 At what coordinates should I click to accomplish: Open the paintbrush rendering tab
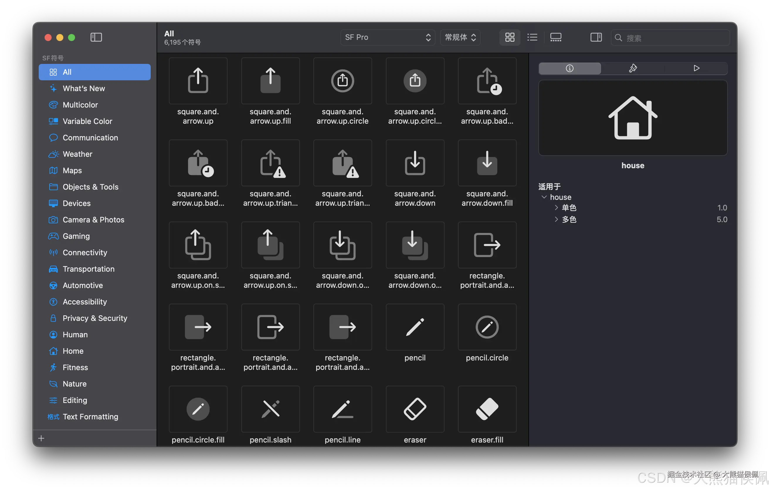[632, 68]
